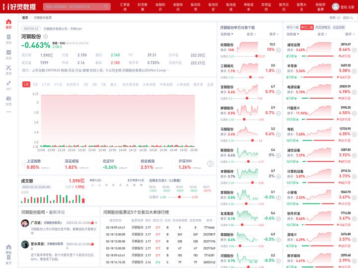Sort sector list by 金流

tap(322, 34)
